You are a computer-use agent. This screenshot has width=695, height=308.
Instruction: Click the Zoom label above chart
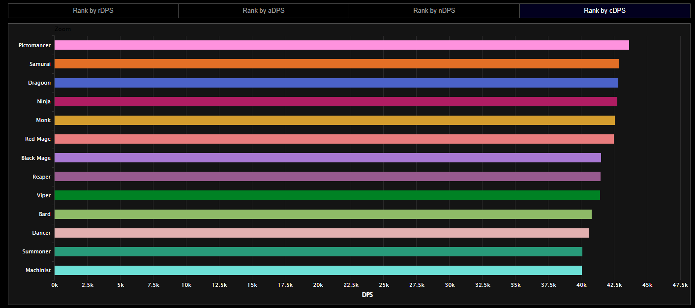point(62,29)
